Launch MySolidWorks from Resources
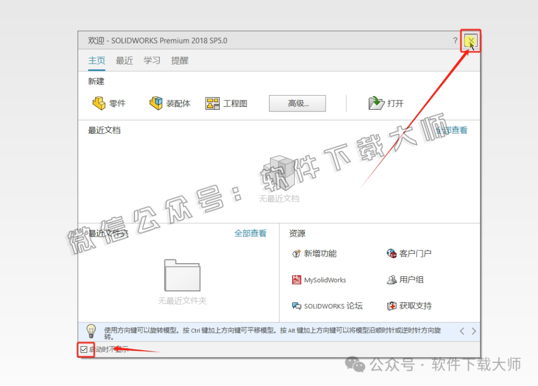Screen dimensions: 538x386 coord(326,280)
